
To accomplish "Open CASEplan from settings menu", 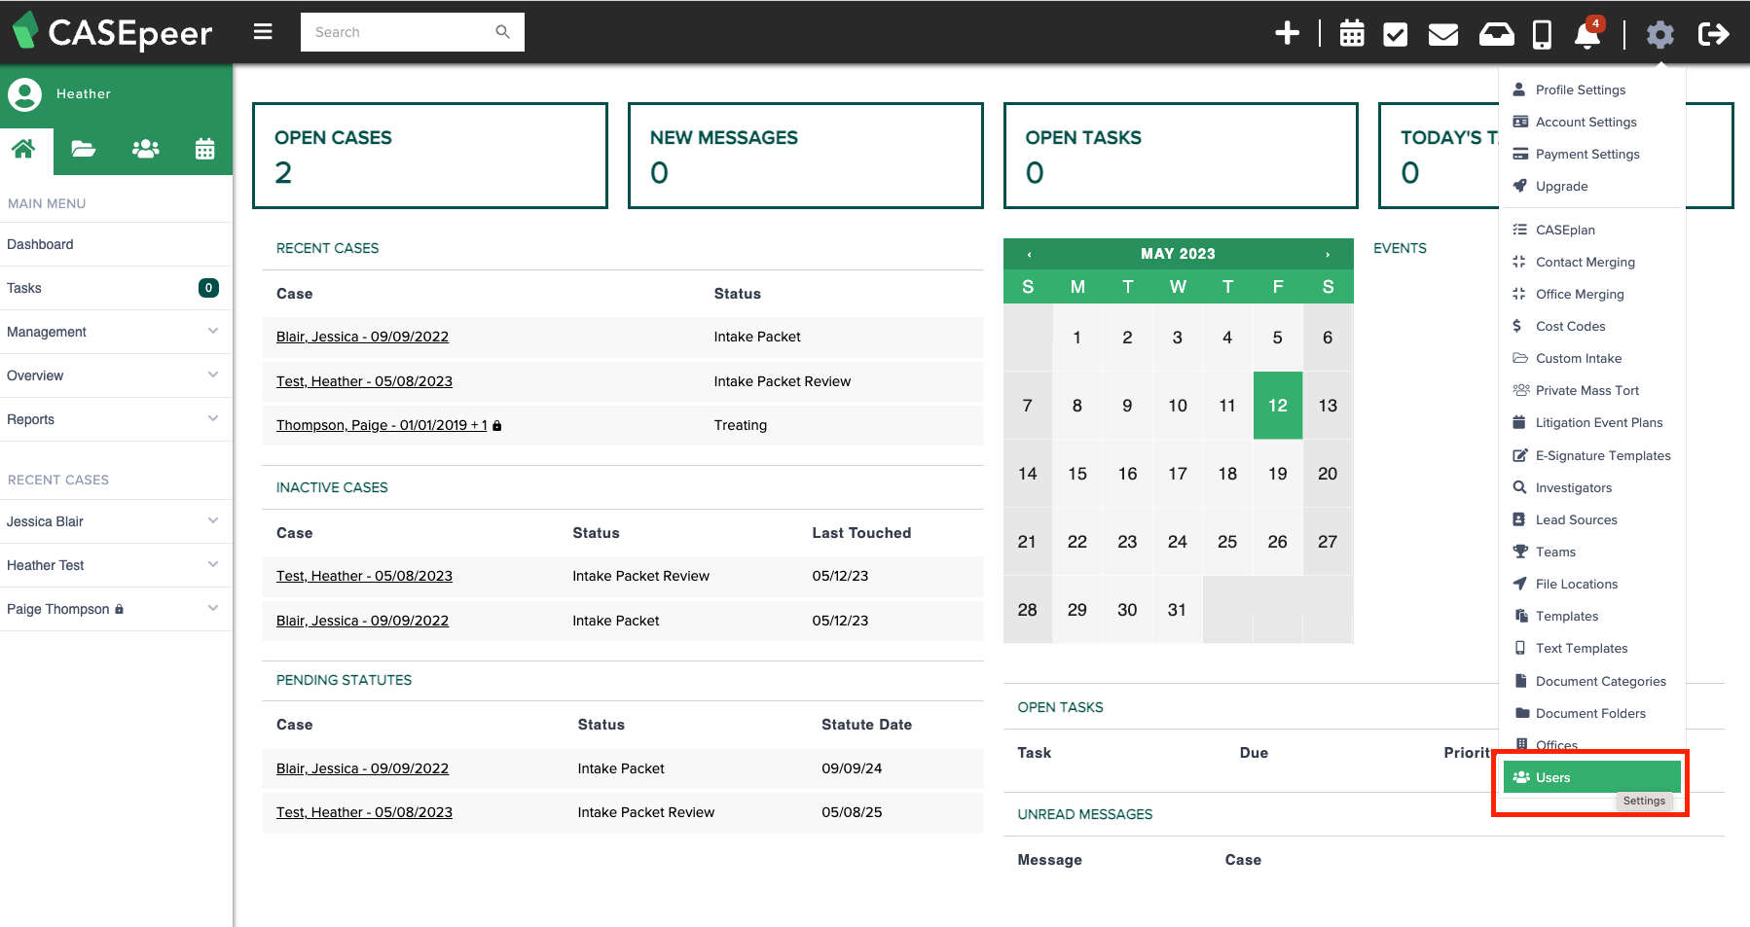I will click(x=1592, y=230).
